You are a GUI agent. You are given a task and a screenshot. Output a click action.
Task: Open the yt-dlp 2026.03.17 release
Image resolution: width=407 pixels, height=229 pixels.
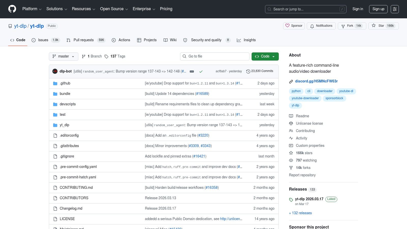309,199
